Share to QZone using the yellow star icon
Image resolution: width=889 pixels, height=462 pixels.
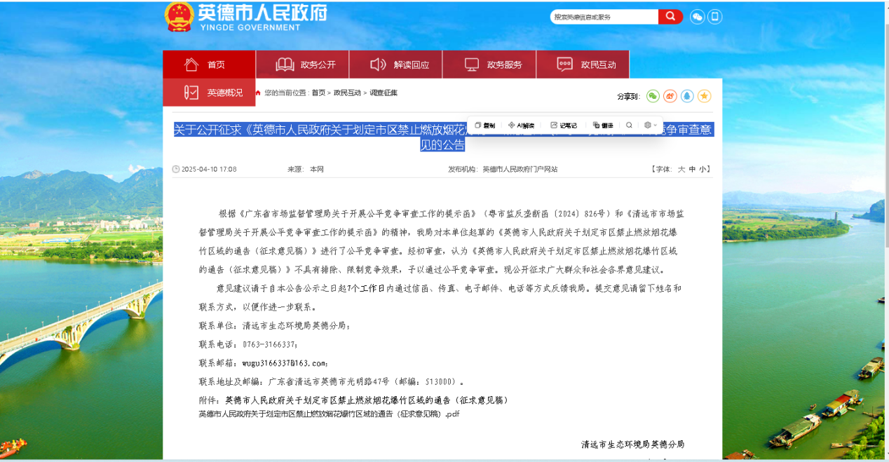[x=705, y=96]
